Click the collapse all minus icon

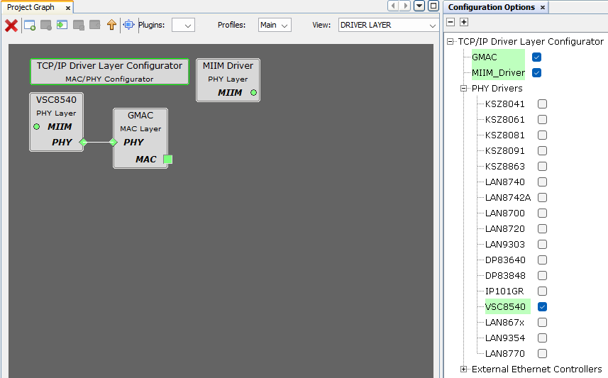click(451, 22)
